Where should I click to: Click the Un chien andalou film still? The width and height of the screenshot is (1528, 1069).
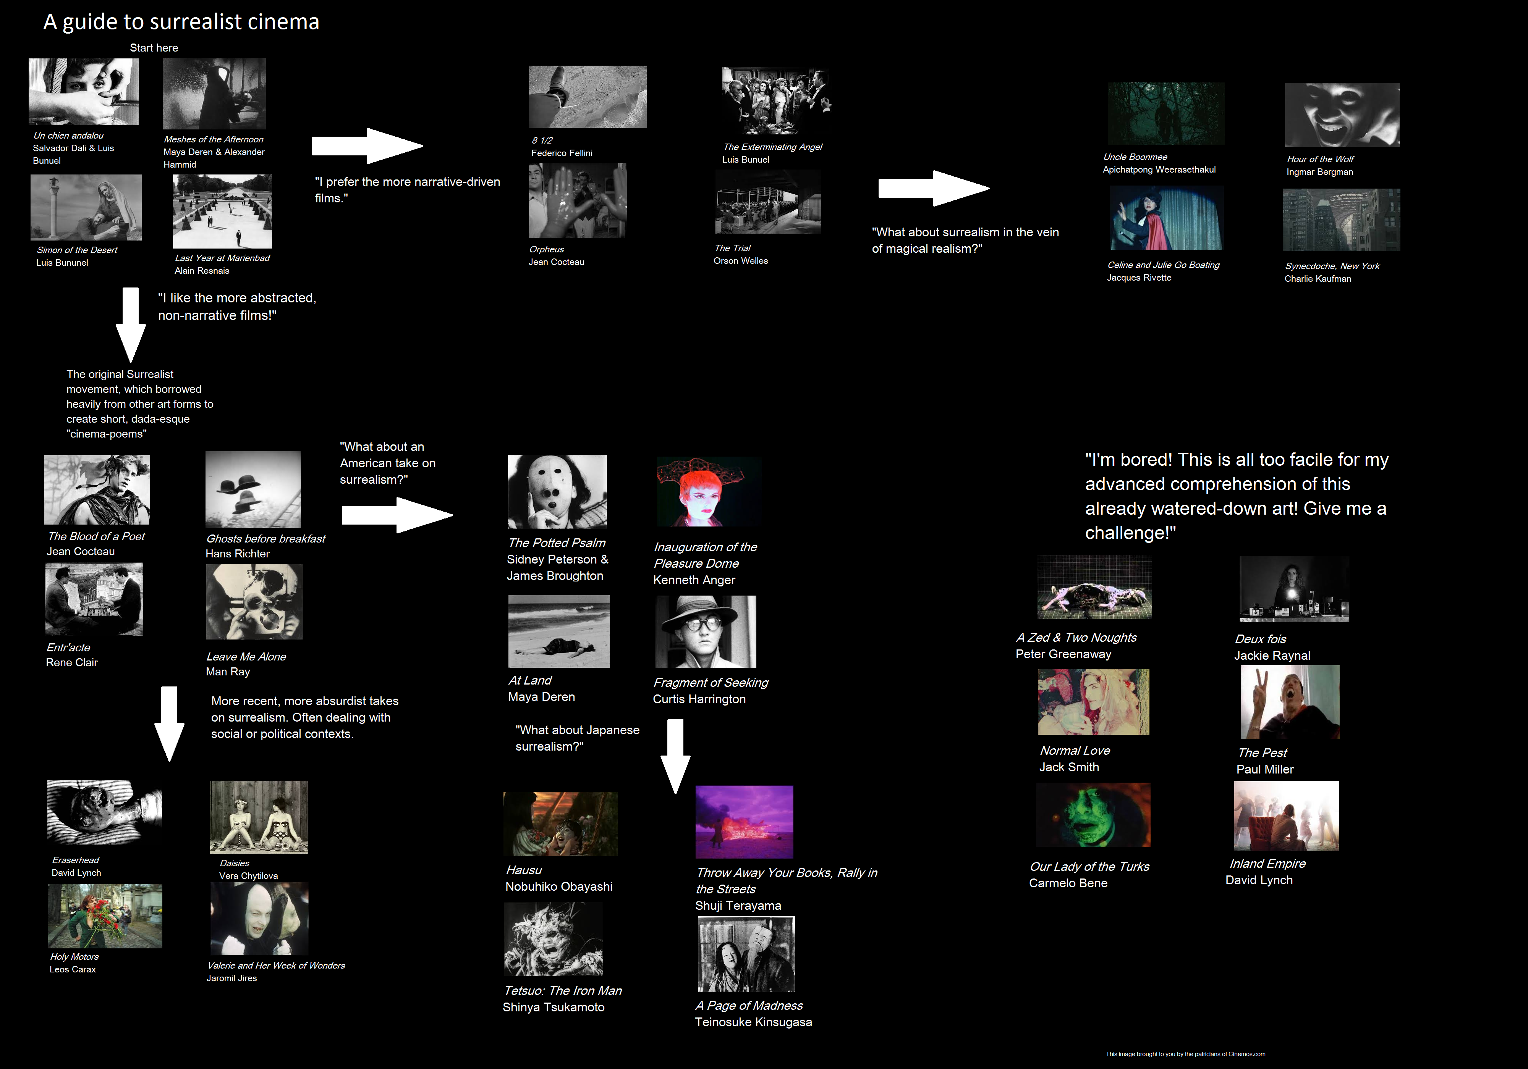coord(84,92)
